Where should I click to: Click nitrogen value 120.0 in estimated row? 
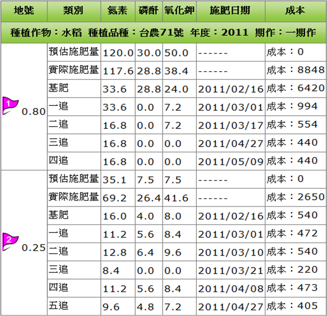(118, 53)
